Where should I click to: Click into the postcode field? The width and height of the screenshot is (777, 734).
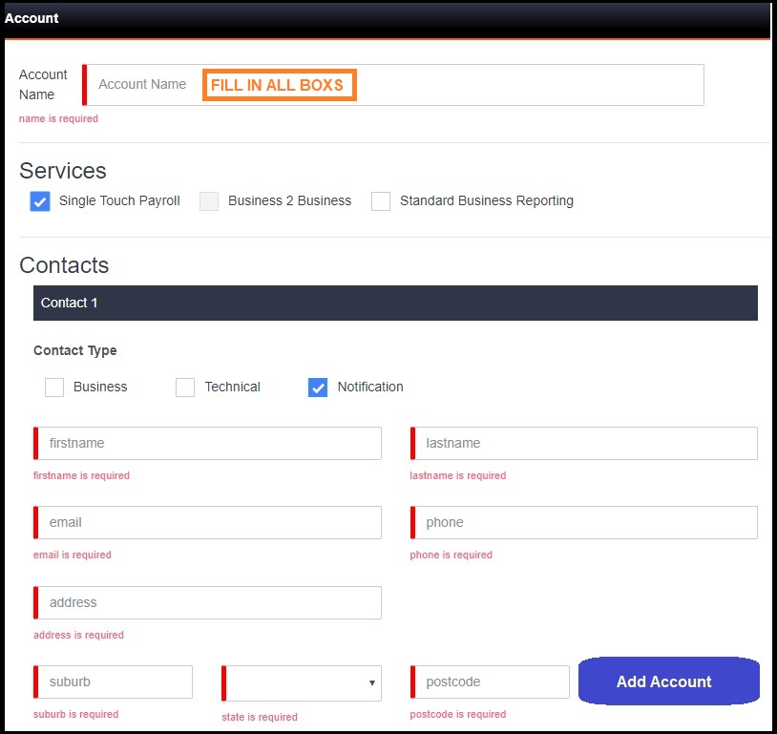(490, 682)
